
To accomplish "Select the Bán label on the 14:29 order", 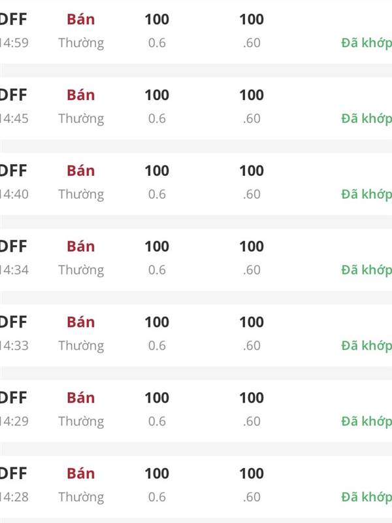I will (x=80, y=398).
